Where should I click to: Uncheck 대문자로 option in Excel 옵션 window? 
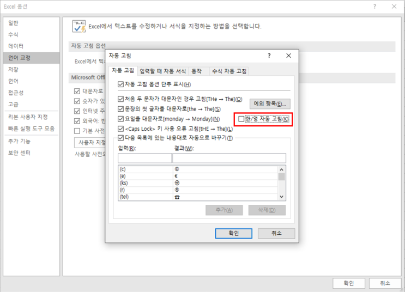point(77,91)
